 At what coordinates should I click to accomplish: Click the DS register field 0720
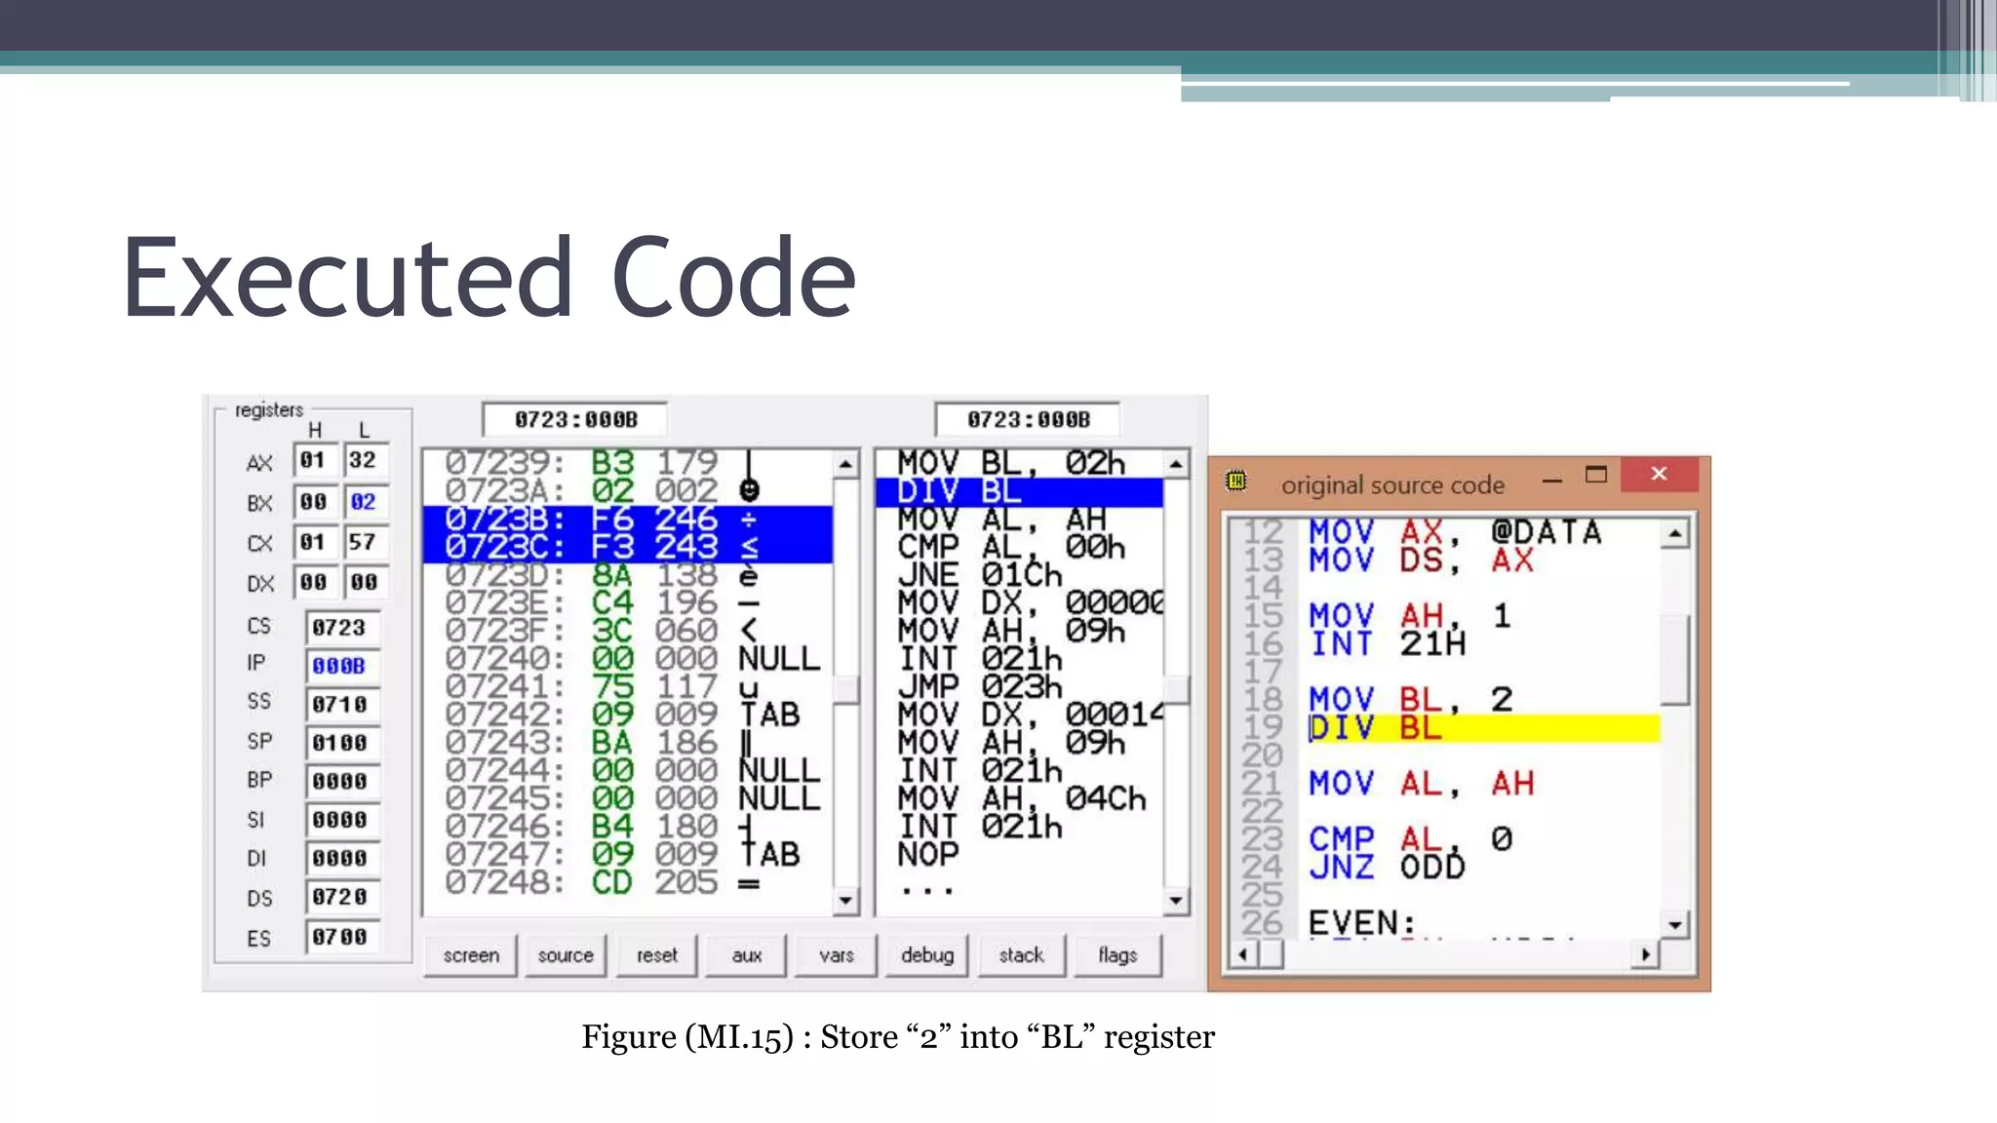pos(341,897)
